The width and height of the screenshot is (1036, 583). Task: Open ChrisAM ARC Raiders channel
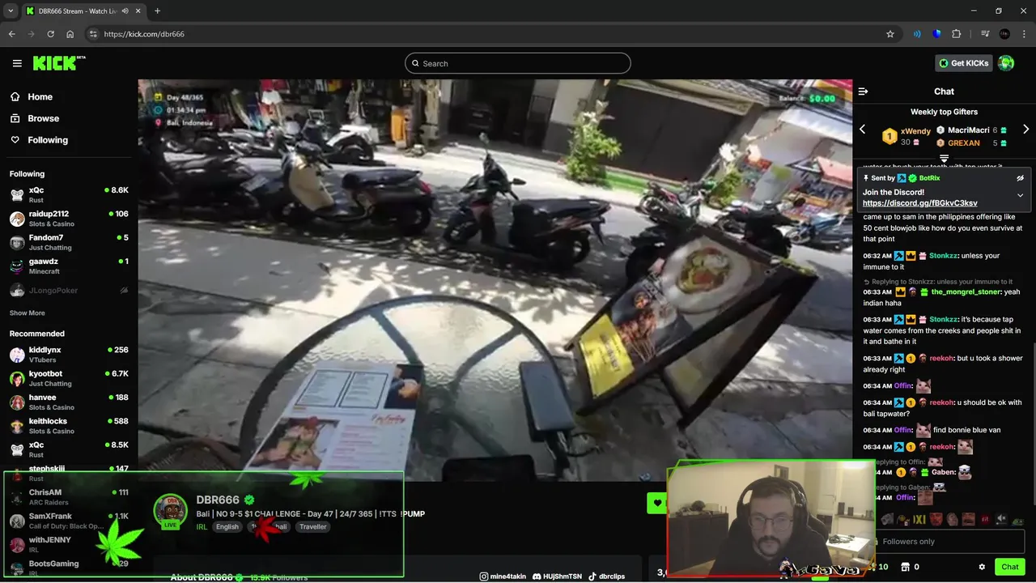(x=69, y=496)
